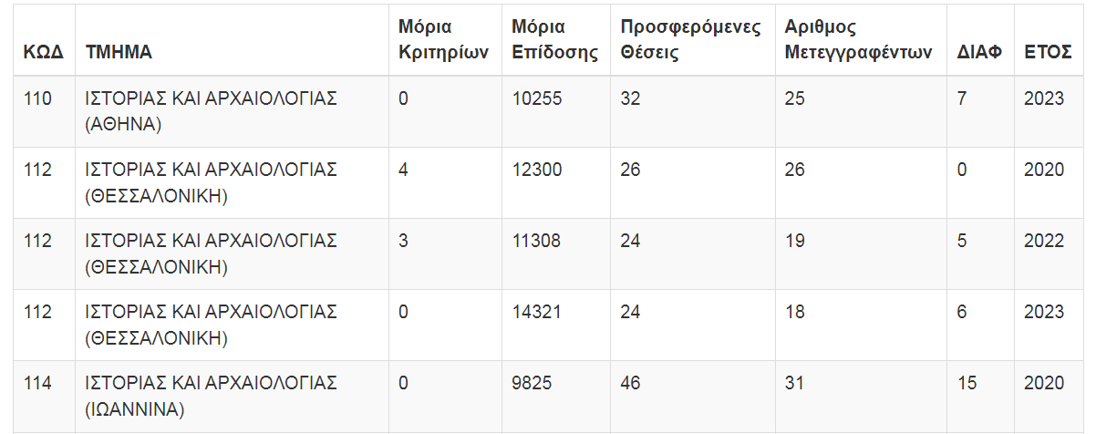Select the transferred count 31

tap(794, 383)
